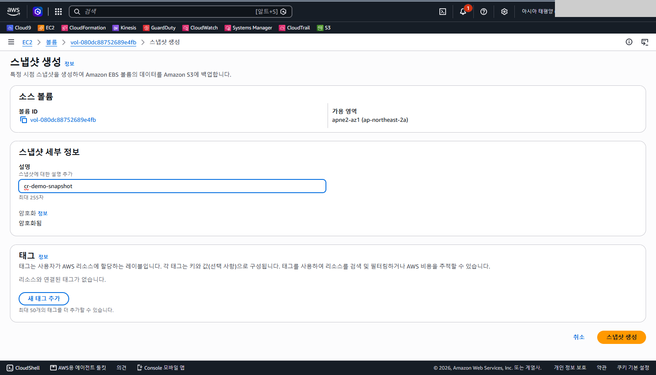
Task: Open the Systems Manager bookmark
Action: 248,28
